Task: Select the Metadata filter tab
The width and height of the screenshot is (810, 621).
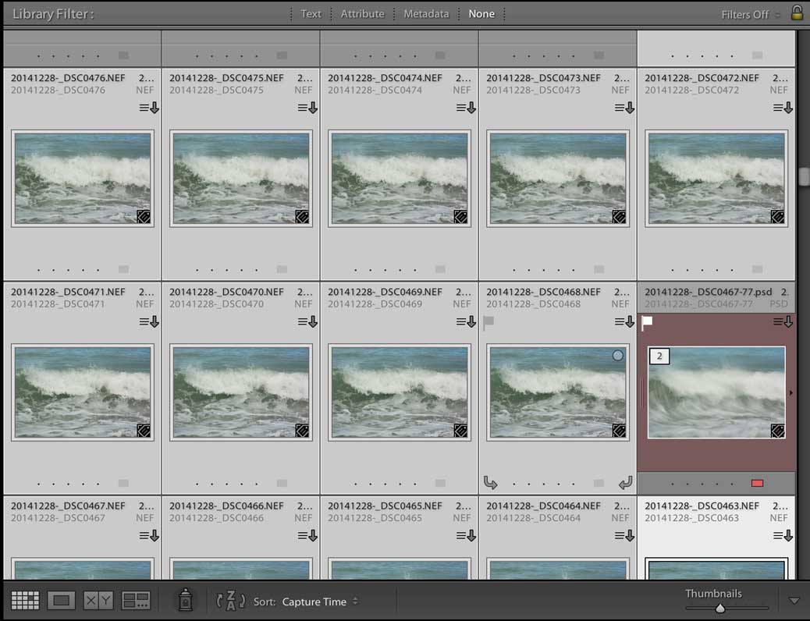Action: [426, 14]
